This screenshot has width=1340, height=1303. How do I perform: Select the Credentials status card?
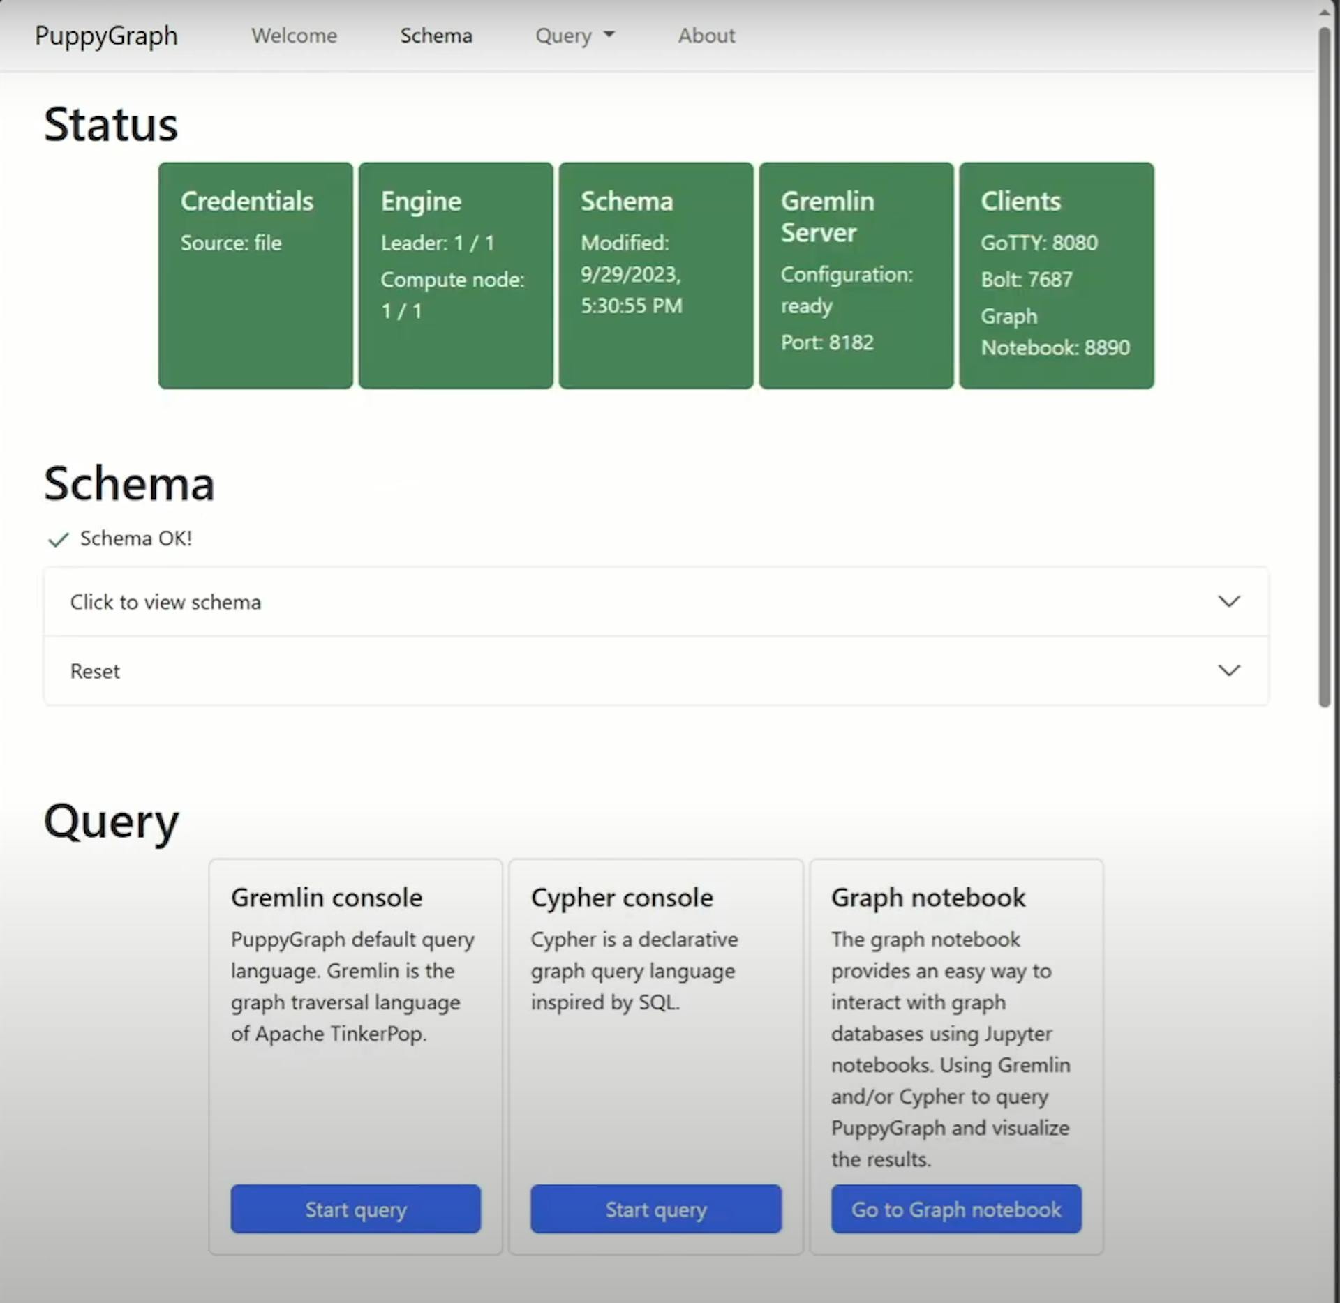[x=255, y=276]
